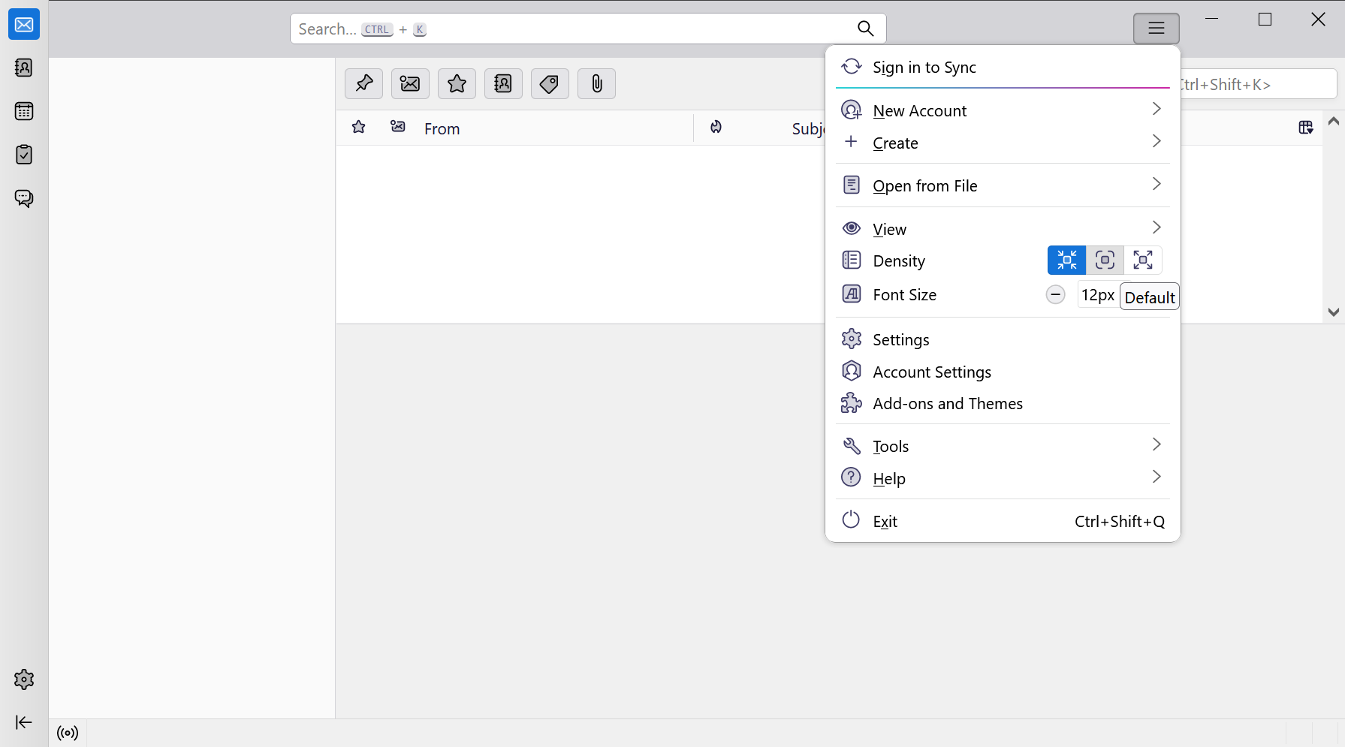Viewport: 1345px width, 747px height.
Task: Sort by the junk status column icon
Action: click(716, 128)
